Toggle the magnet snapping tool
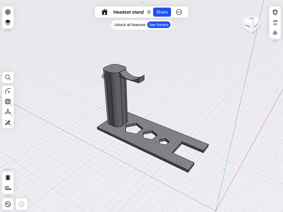Image resolution: width=283 pixels, height=212 pixels. click(275, 12)
